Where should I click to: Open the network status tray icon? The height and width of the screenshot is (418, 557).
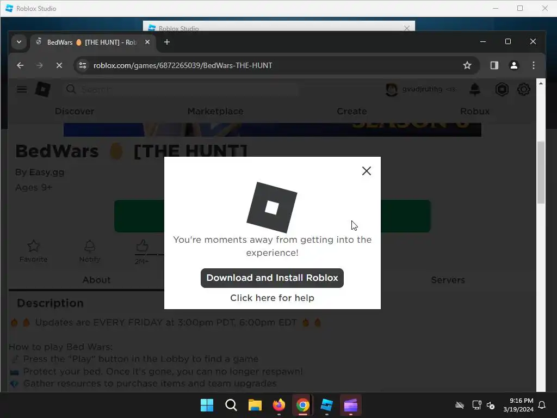point(476,405)
